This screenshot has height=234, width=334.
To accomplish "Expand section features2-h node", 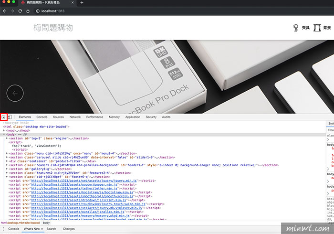I will 7,173.
